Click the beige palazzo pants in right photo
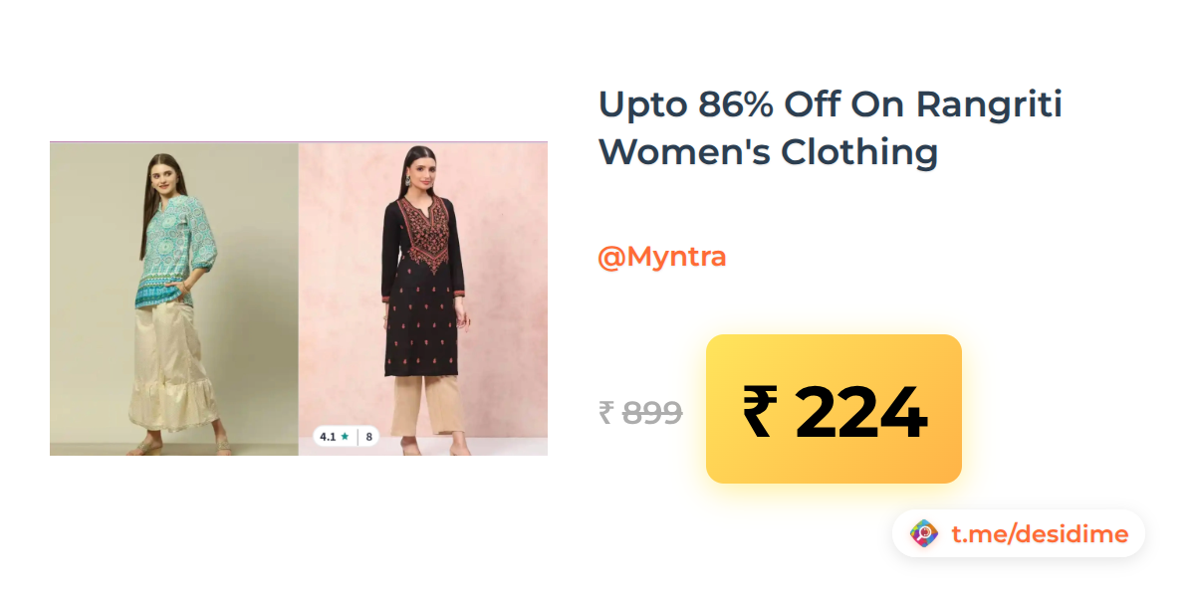Viewport: 1195px width, 597px height. pyautogui.click(x=424, y=408)
